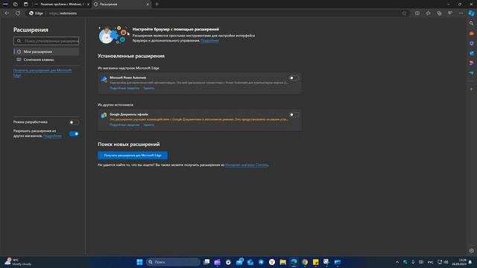Open File Explorer from the taskbar
Screen dimensions: 477x268
(x=283, y=262)
